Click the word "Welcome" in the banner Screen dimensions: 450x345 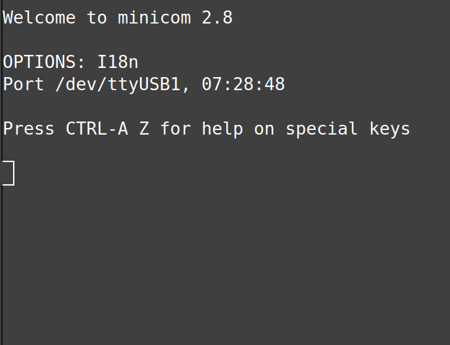39,18
